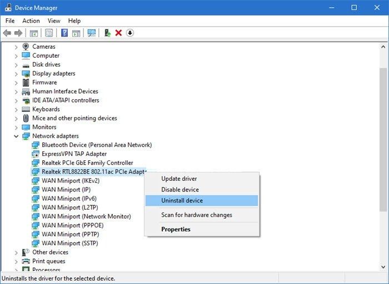The image size is (389, 284).
Task: Select Update driver in context menu
Action: point(179,179)
